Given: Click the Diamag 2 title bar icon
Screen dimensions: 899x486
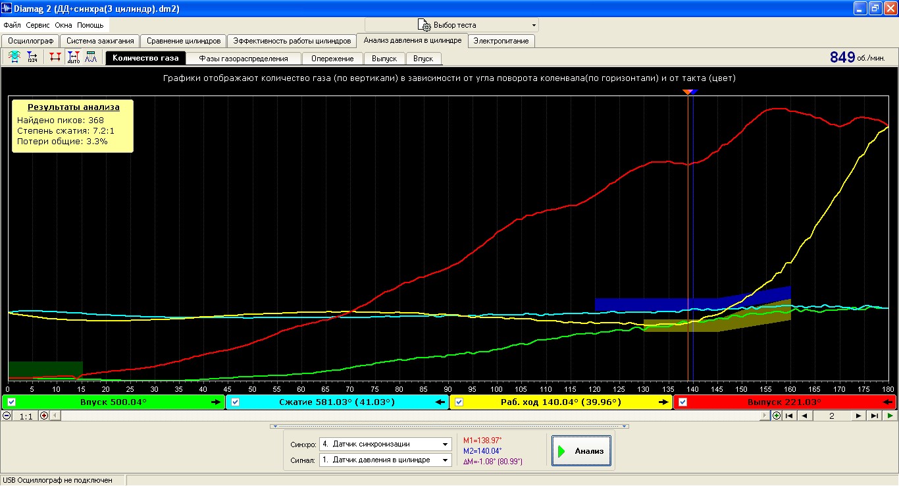Looking at the screenshot, I should click(7, 9).
